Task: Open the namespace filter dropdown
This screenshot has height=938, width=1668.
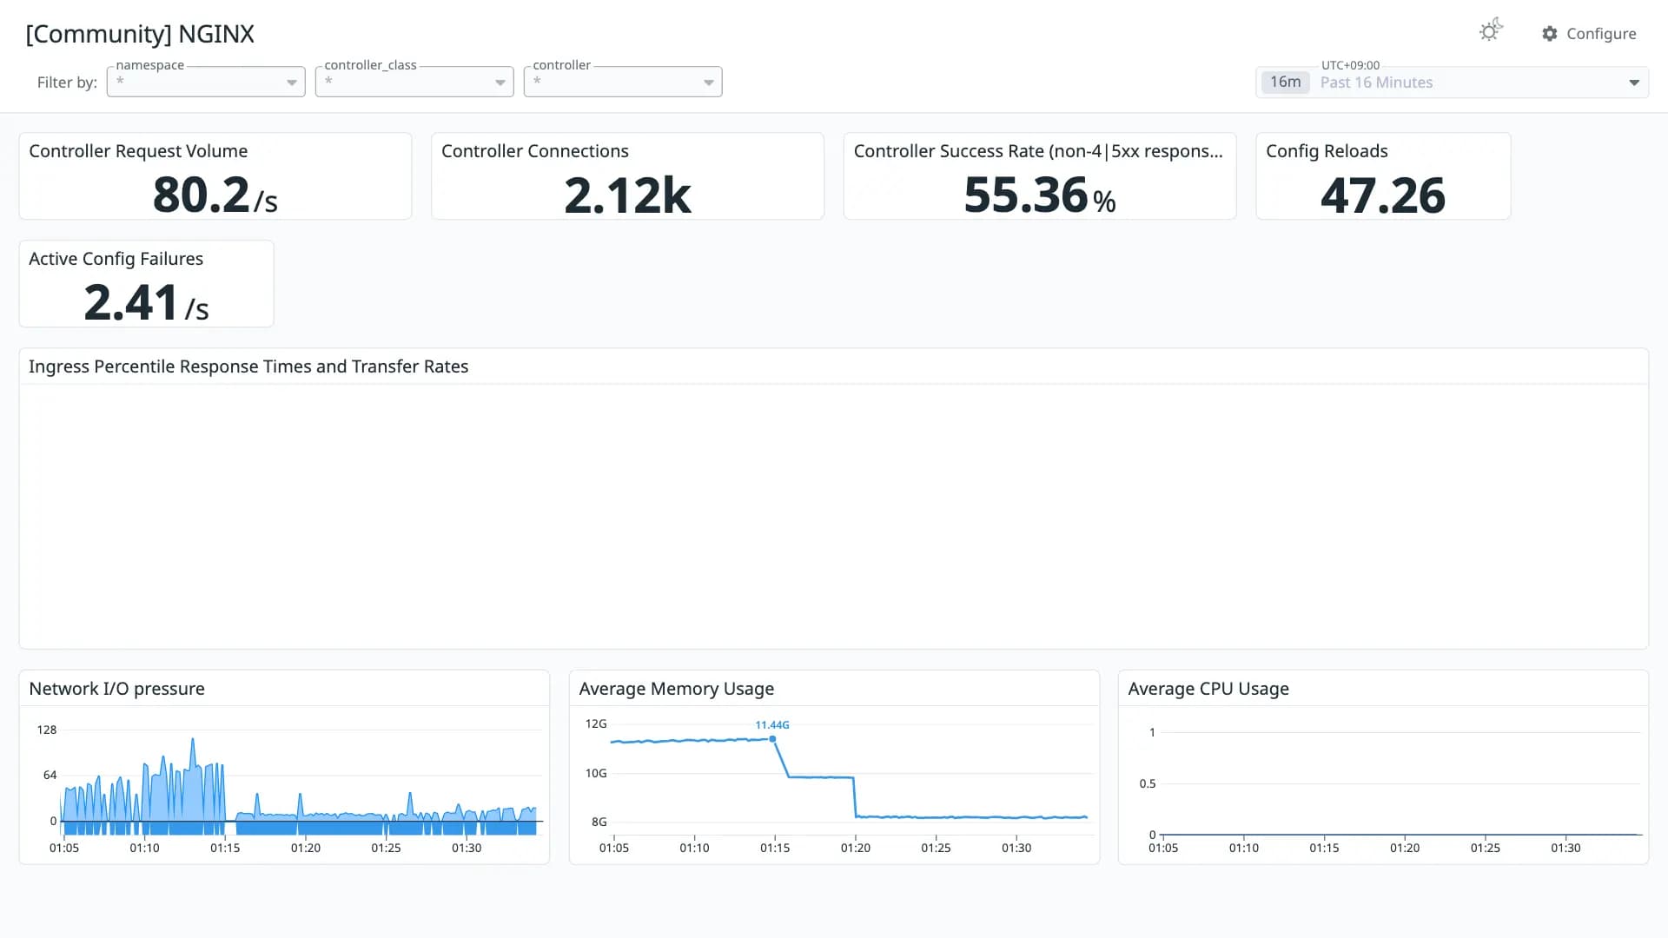Action: click(x=206, y=82)
